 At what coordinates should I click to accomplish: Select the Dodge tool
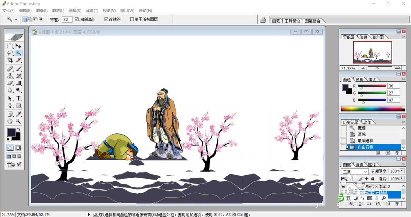pyautogui.click(x=18, y=90)
